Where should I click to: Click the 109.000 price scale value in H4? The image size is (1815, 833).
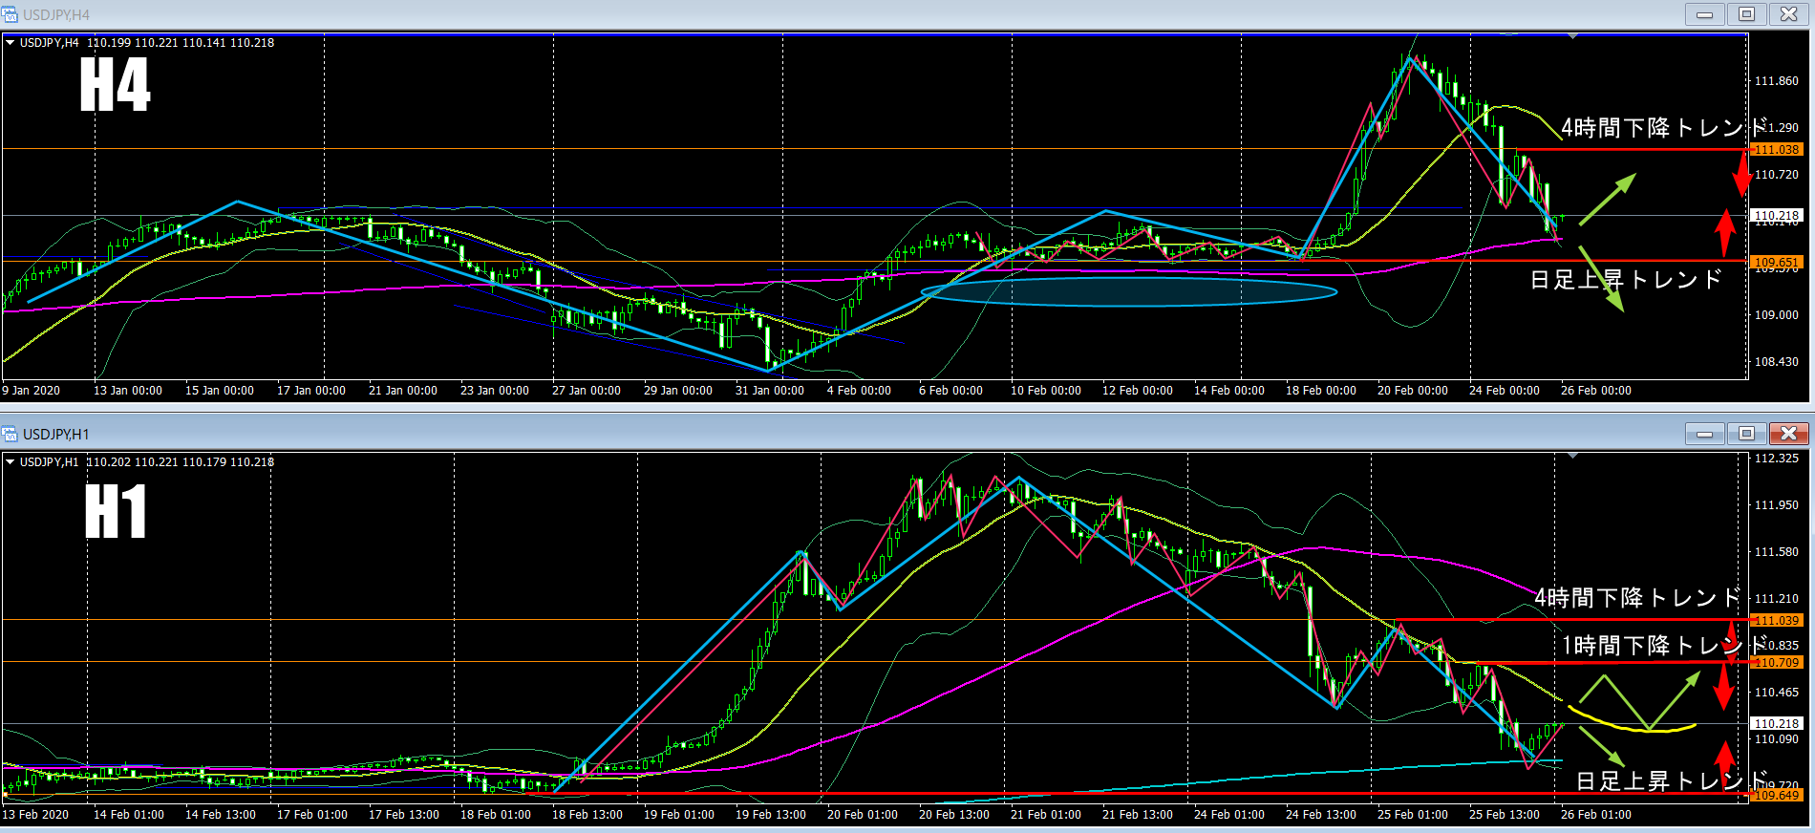click(1777, 315)
